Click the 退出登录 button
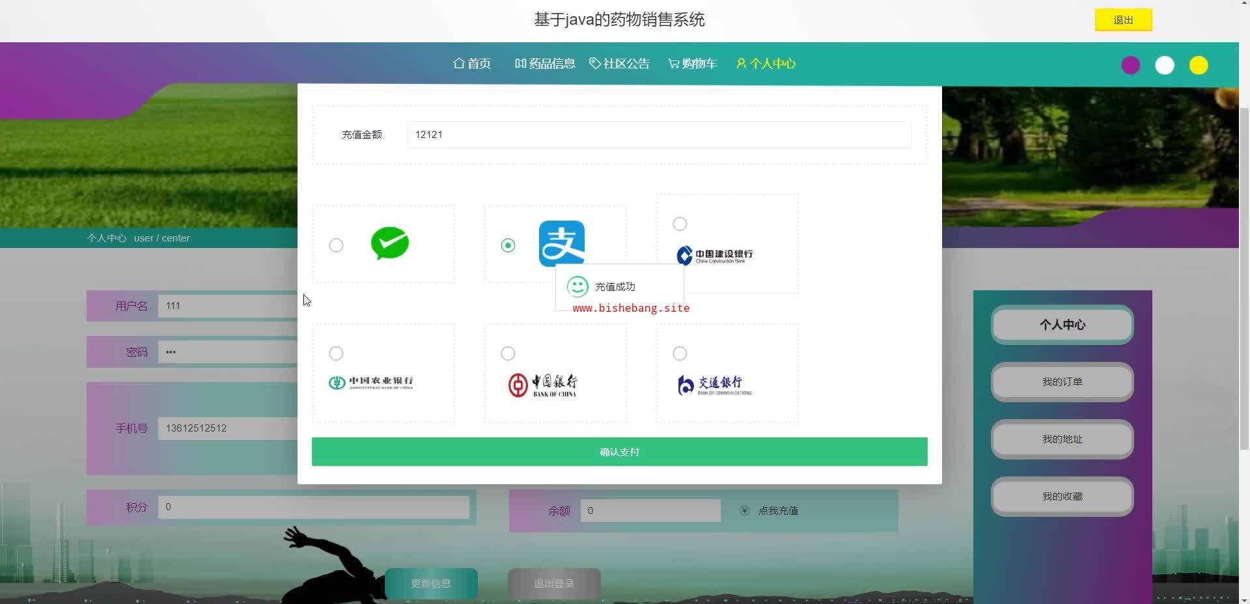This screenshot has height=604, width=1250. tap(554, 584)
